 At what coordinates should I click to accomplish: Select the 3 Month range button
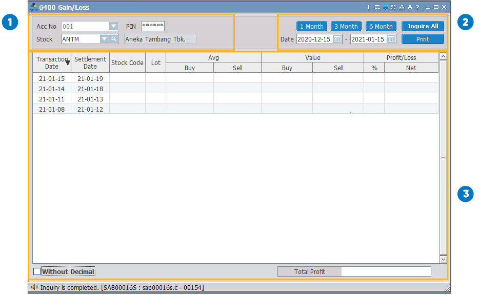(346, 26)
